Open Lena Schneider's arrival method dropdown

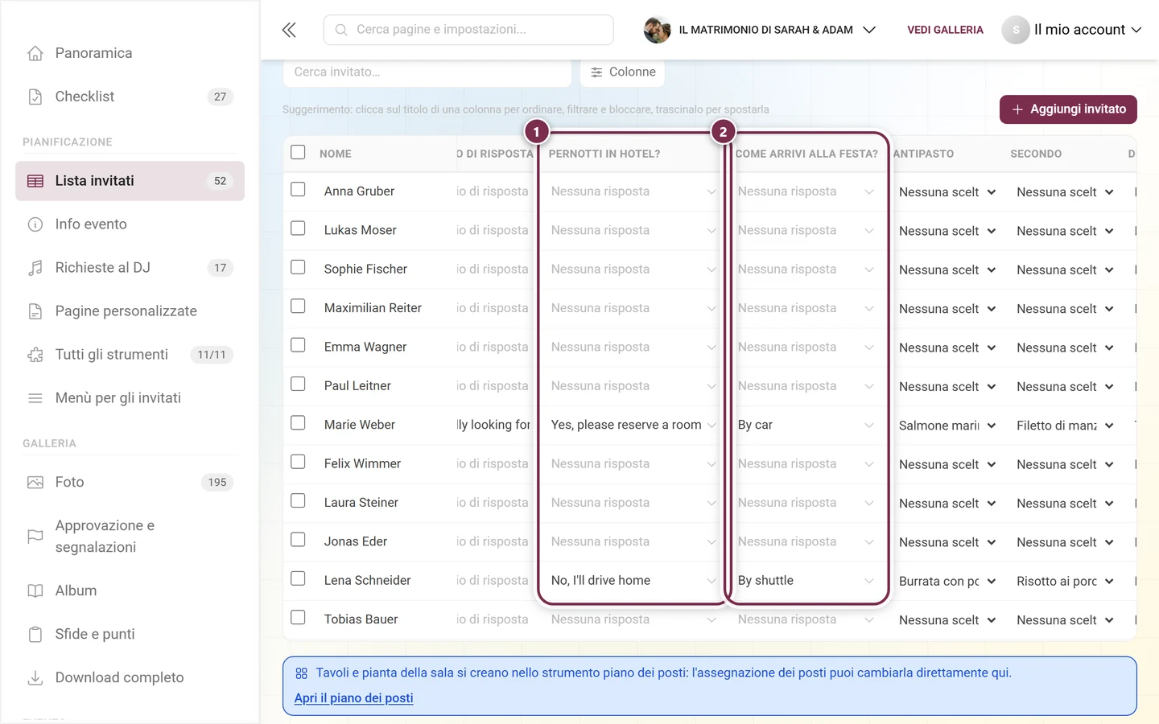pos(805,581)
